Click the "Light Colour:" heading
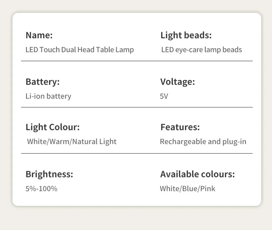 pyautogui.click(x=52, y=127)
